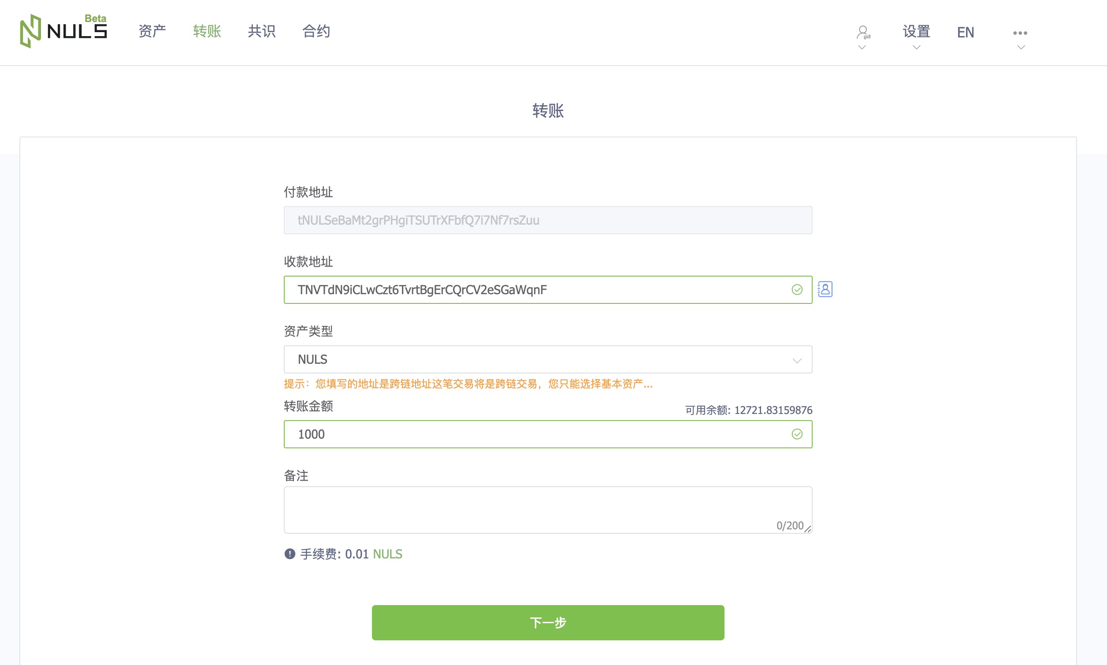Click the NULS Beta logo
This screenshot has height=665, width=1107.
(x=63, y=30)
